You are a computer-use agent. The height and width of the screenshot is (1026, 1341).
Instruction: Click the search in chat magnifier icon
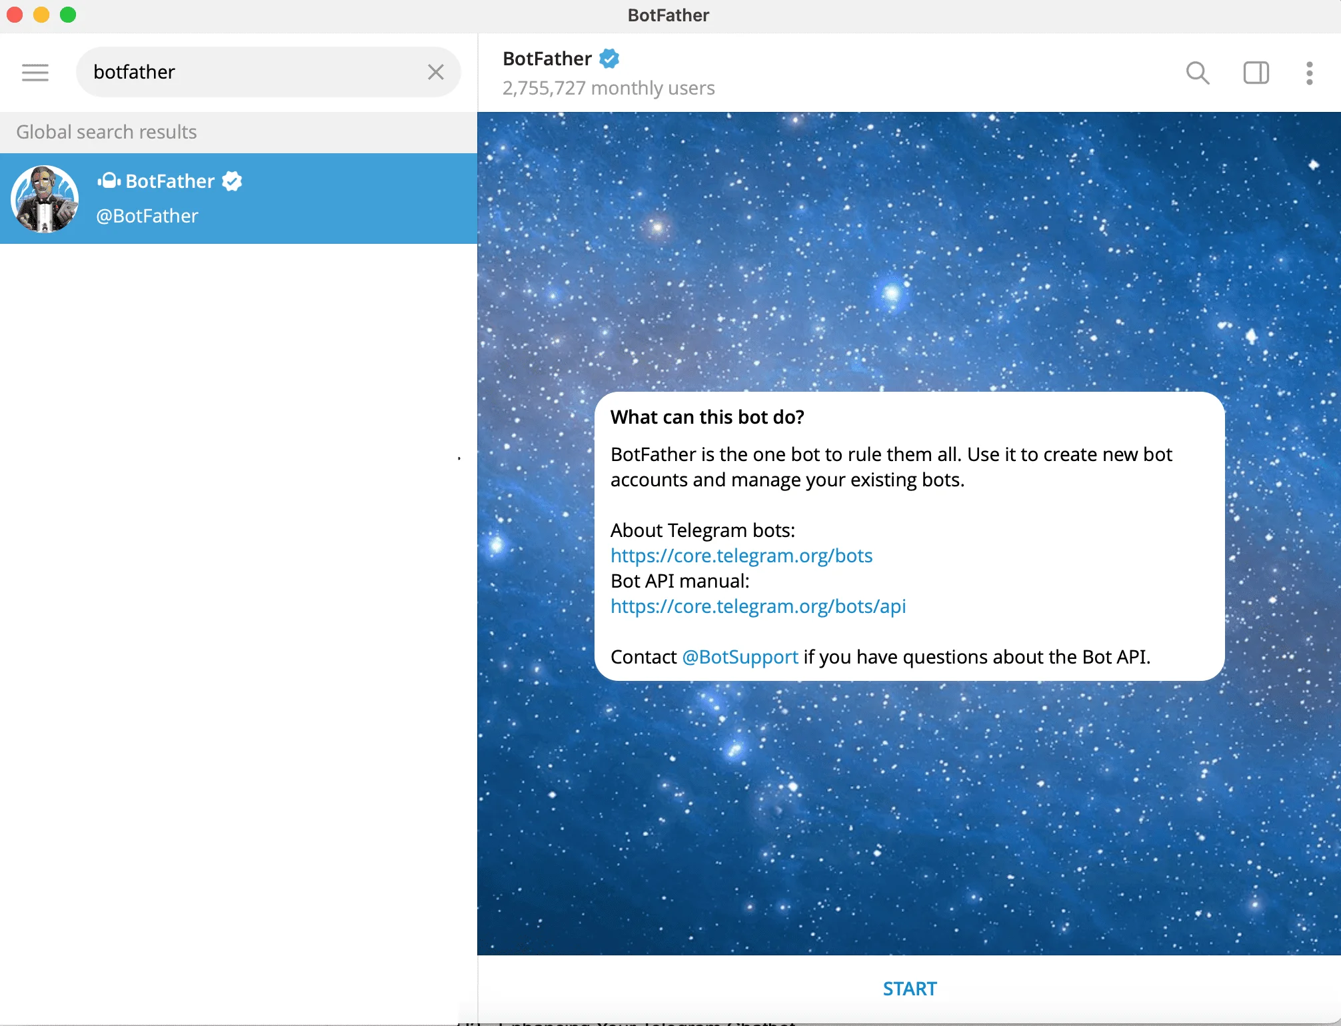(1197, 73)
